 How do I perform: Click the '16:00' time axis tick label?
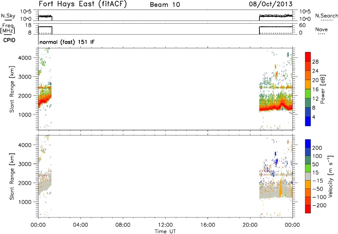pyautogui.click(x=207, y=225)
